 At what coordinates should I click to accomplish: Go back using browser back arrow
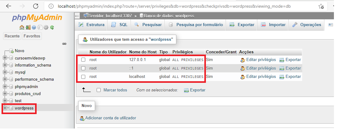[9, 6]
